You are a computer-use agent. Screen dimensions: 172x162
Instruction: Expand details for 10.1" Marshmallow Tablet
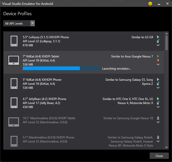tap(158, 122)
